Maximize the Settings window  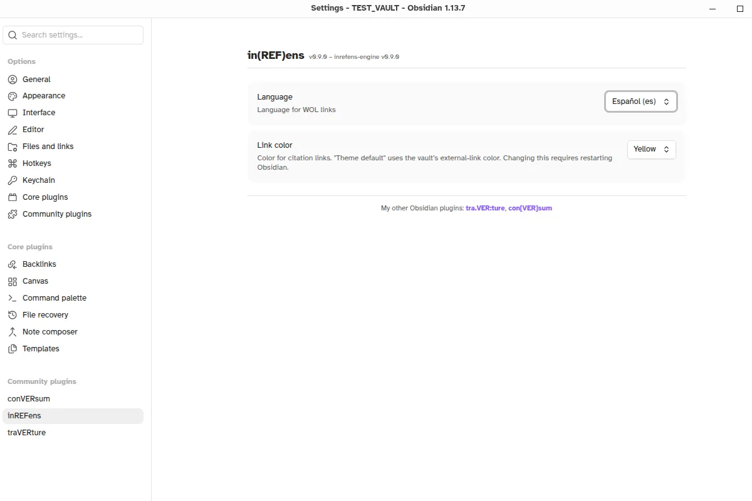click(x=740, y=9)
